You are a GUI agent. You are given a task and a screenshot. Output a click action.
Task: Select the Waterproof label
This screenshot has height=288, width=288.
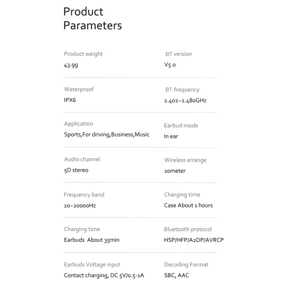click(x=79, y=89)
